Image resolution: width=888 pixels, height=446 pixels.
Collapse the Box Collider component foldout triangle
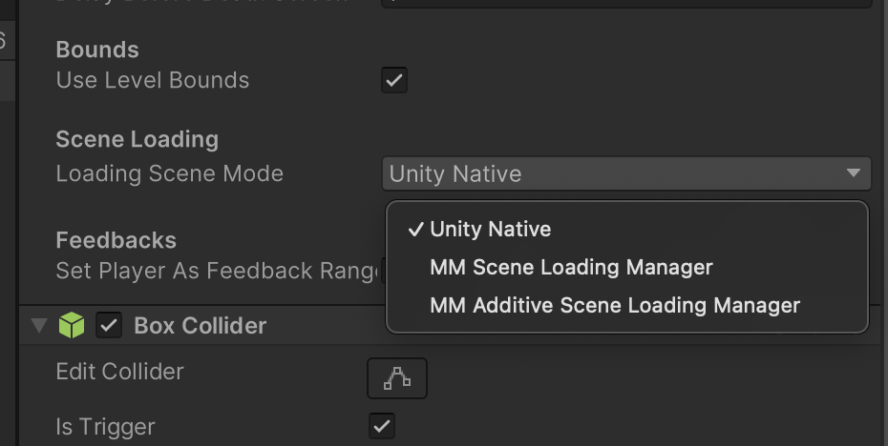[38, 326]
